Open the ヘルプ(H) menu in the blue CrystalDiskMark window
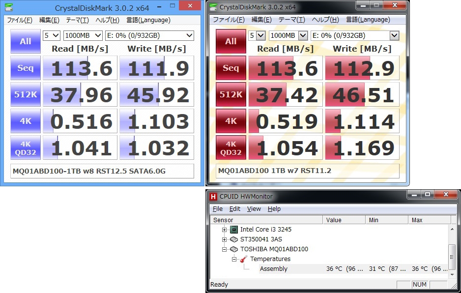461x293 pixels. click(x=107, y=20)
